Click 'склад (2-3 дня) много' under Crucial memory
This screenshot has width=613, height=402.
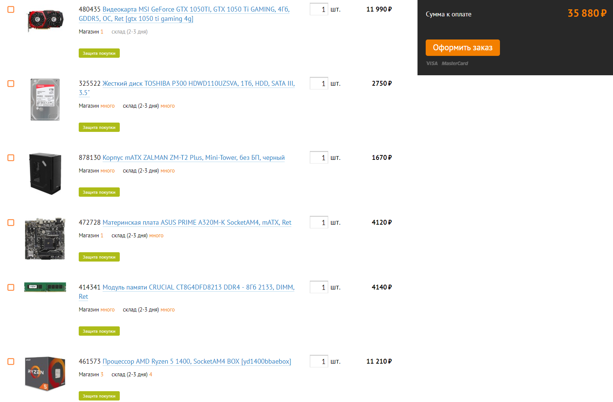coord(149,310)
